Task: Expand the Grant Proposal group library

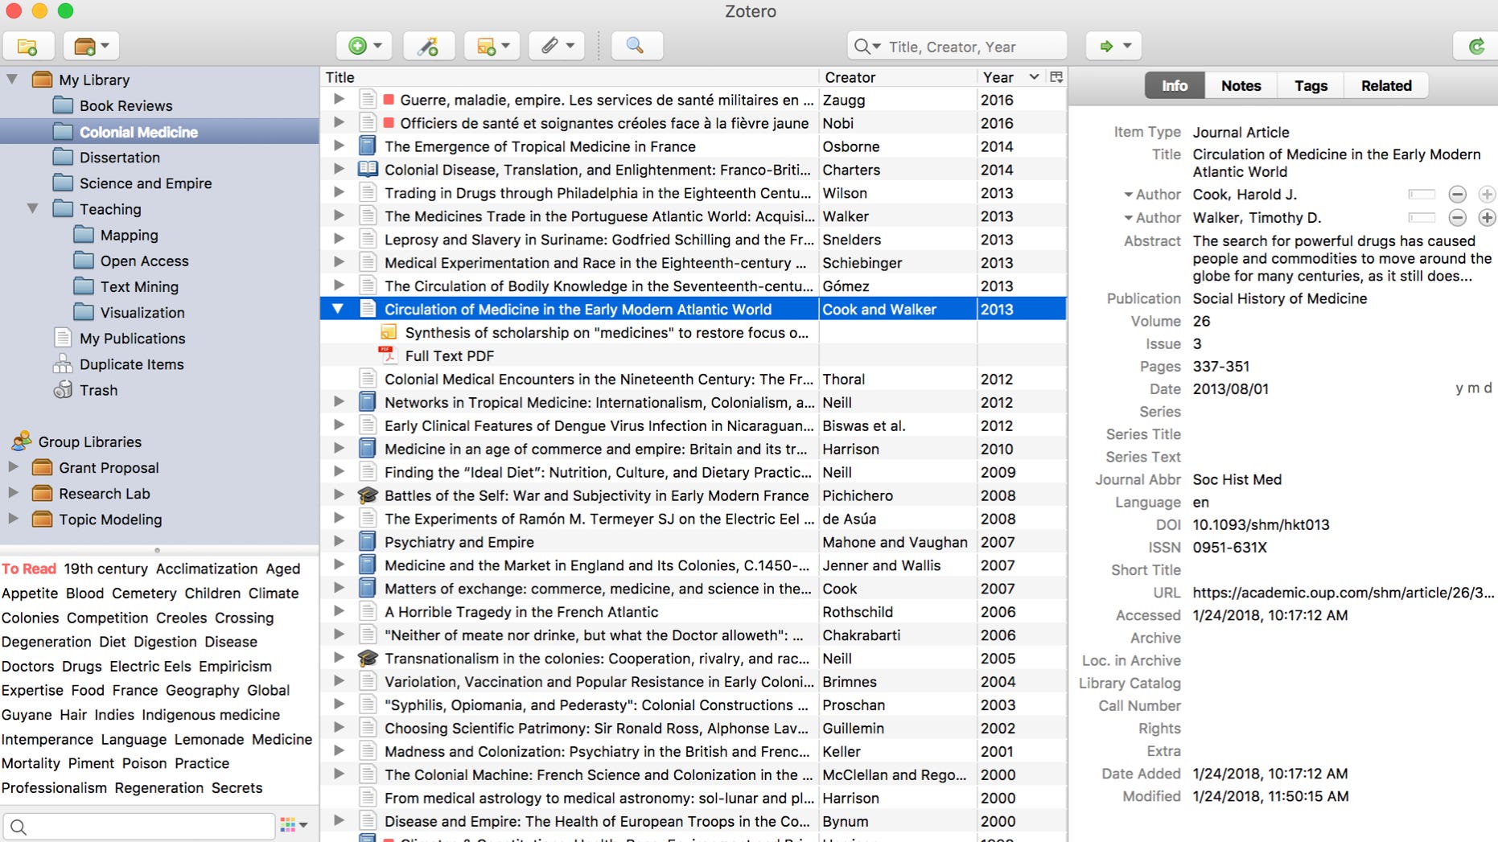Action: (x=13, y=467)
